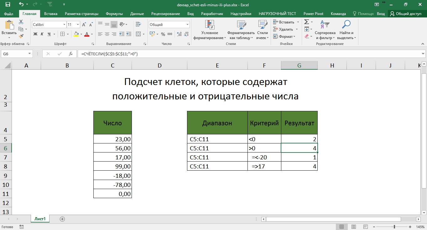Image resolution: width=427 pixels, height=230 pixels.
Task: Toggle Bold (Ж) formatting
Action: coord(35,34)
